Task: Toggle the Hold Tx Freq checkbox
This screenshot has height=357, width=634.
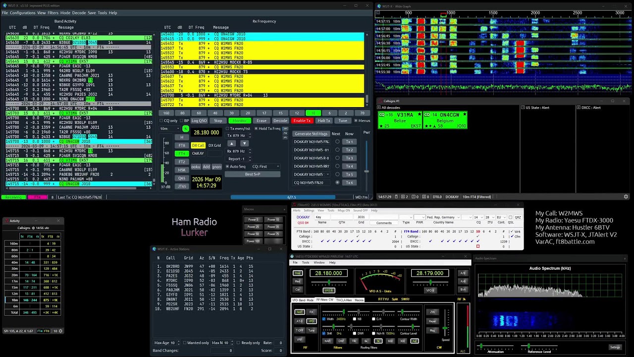Action: click(x=267, y=129)
